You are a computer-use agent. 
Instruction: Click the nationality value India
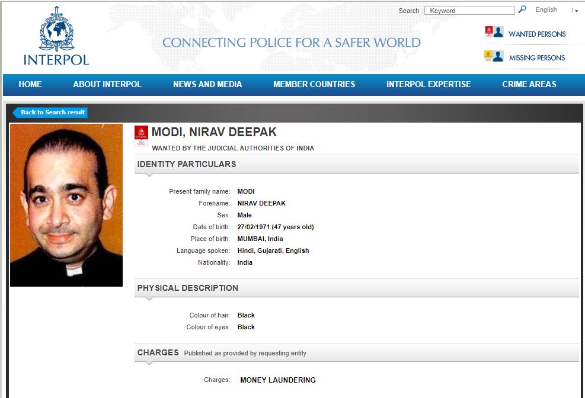[x=245, y=263]
